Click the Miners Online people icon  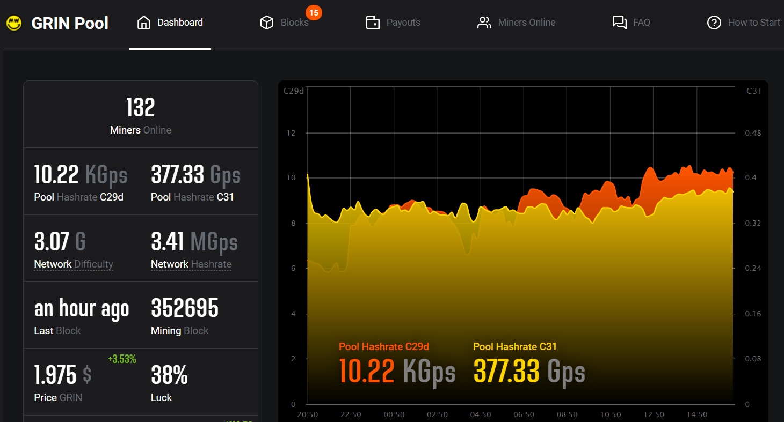point(484,23)
